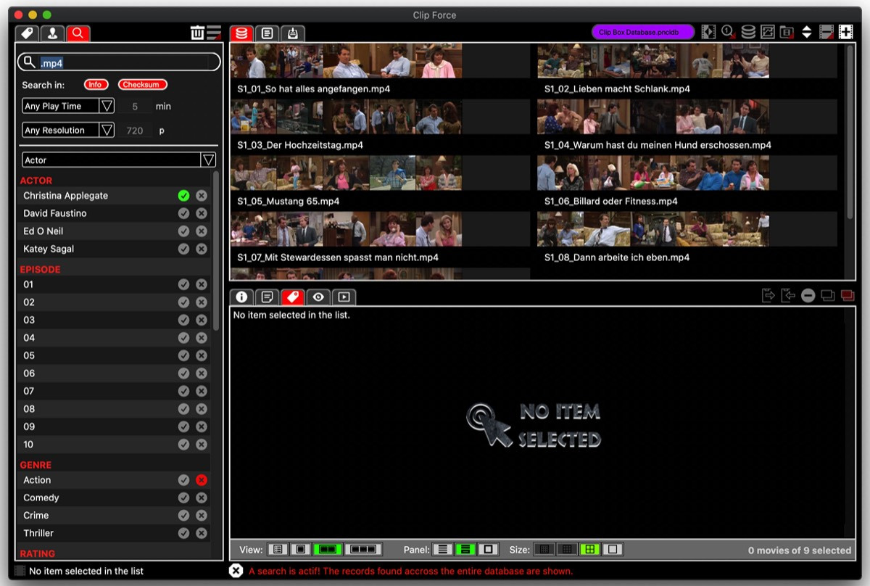
Task: Click the up-down sort arrows icon
Action: tap(807, 32)
